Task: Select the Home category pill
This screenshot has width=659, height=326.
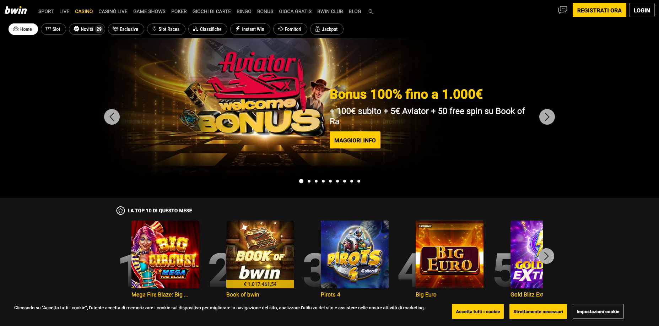Action: (x=23, y=29)
